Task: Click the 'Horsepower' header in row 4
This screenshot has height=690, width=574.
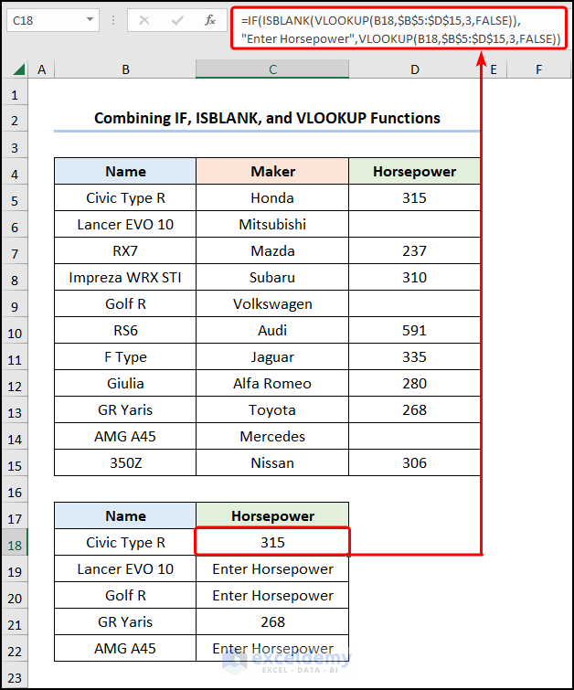Action: pos(415,171)
